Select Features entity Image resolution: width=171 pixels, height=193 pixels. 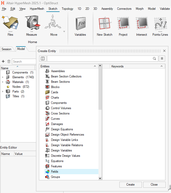[x=56, y=166]
